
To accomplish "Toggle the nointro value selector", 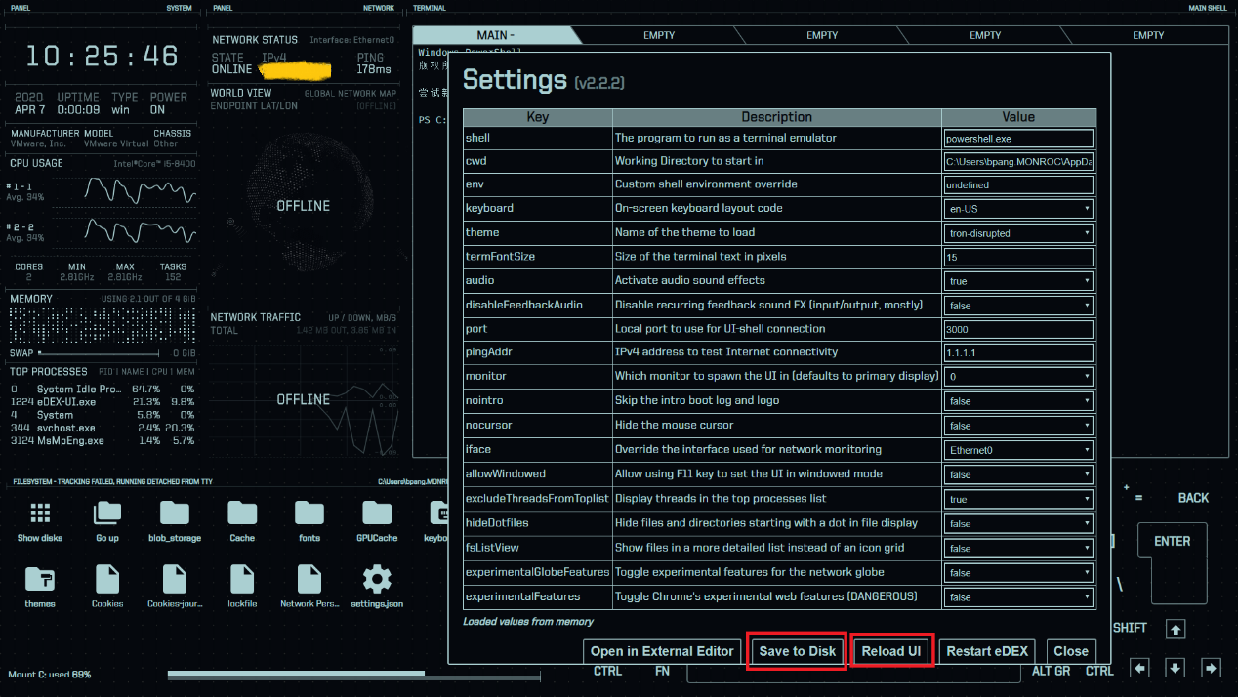I will (1018, 401).
